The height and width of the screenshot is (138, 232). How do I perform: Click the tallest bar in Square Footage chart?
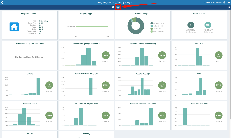tap(142, 87)
